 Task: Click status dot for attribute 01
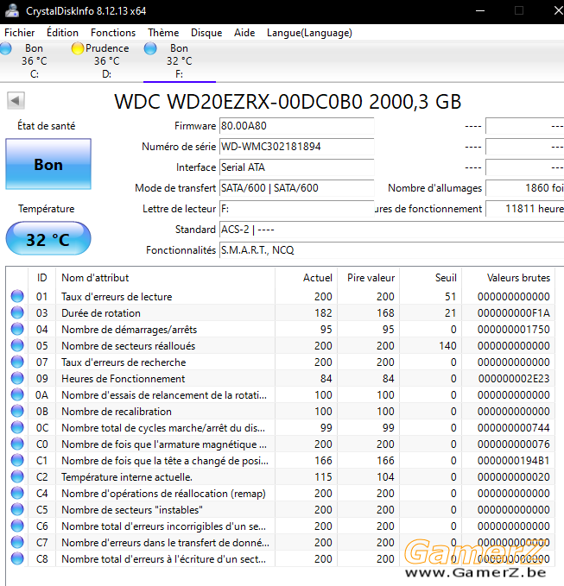17,296
